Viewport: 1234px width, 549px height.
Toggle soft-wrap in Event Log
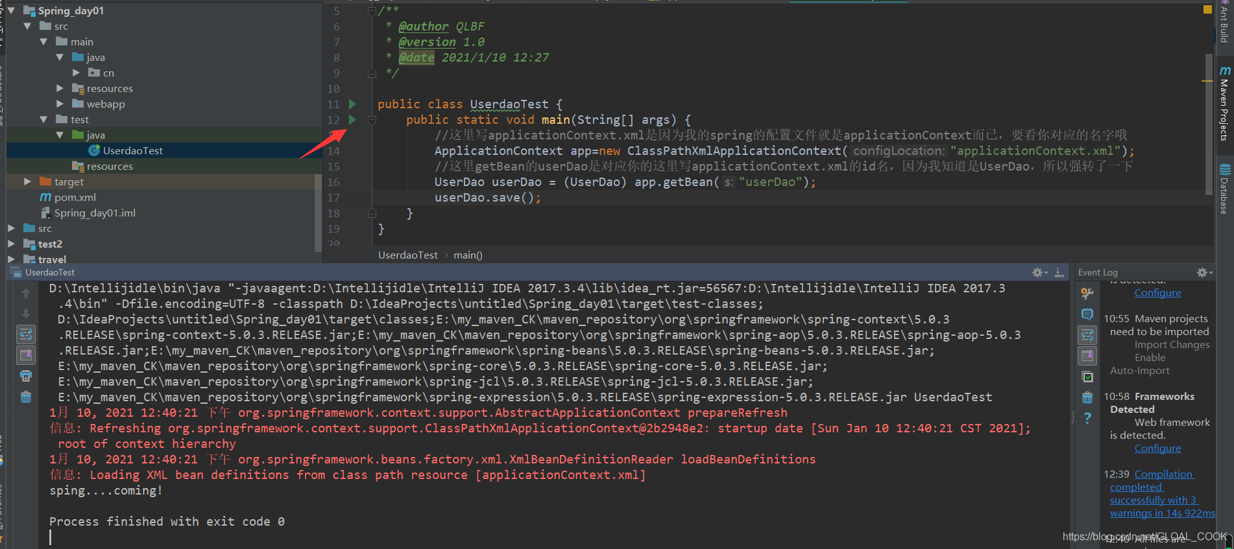pyautogui.click(x=1087, y=334)
